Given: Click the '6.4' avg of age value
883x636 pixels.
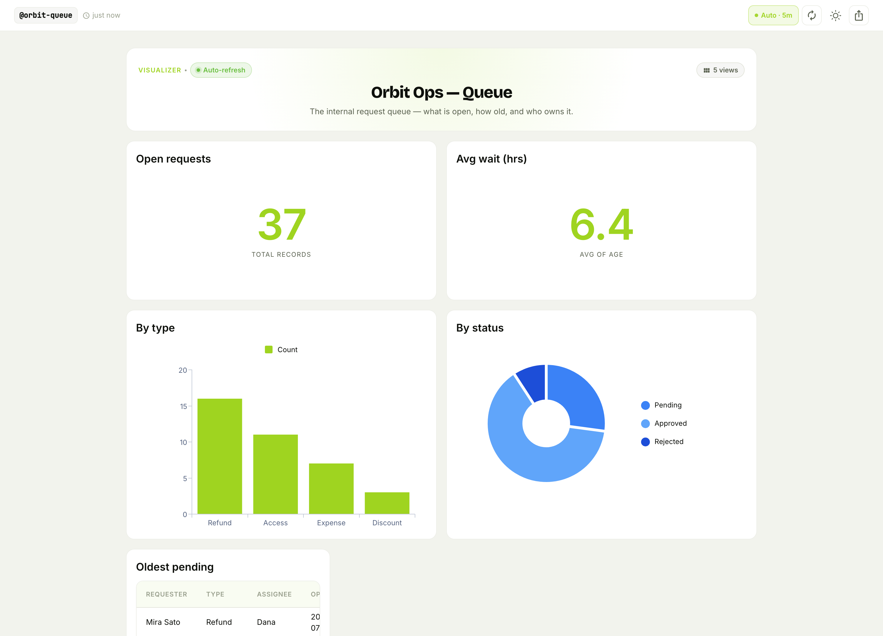Looking at the screenshot, I should [x=602, y=224].
